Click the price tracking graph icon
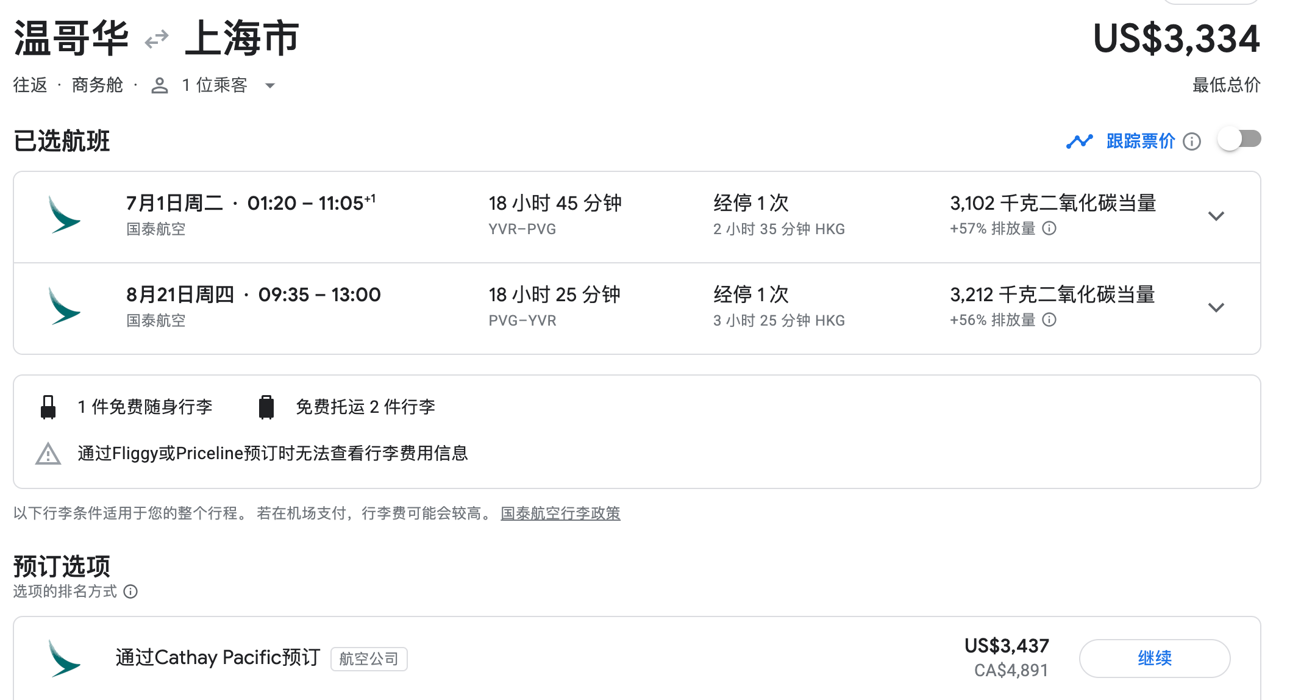 tap(1080, 141)
